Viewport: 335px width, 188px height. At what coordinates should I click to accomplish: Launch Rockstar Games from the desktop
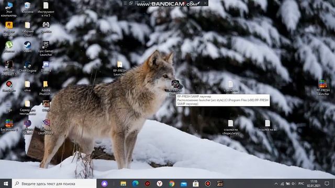tap(9, 29)
